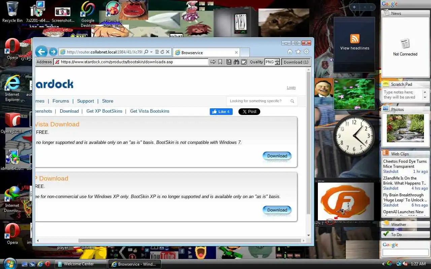Stop loading with the X icon in the address bar

coord(167,52)
